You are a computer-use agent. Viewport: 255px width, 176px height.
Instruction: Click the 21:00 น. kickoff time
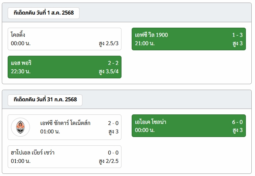tap(145, 43)
